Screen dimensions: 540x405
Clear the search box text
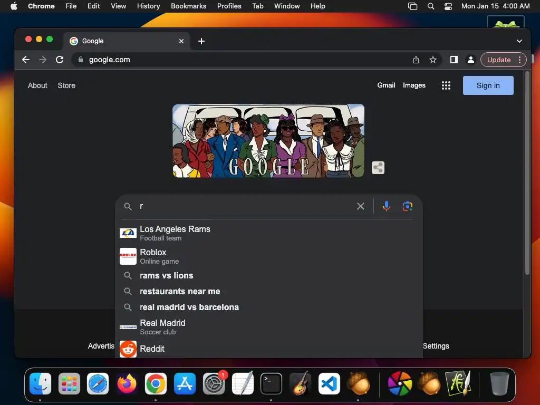pyautogui.click(x=361, y=206)
